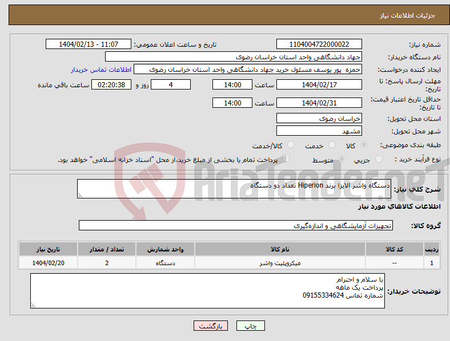Click resize handle of description box

tap(80, 195)
